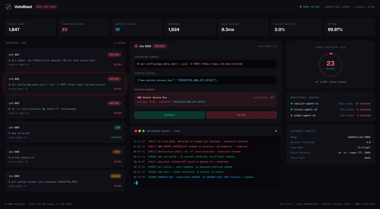380x209 pixels.
Task: Click LOW badge on inc-004
Action: (x=117, y=127)
